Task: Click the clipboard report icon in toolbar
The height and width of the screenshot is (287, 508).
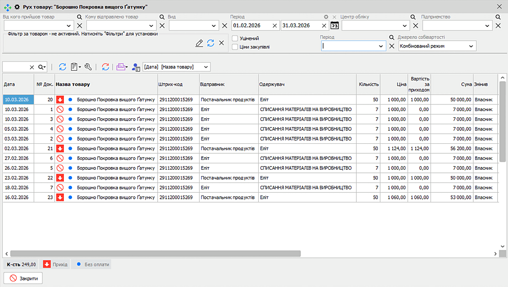Action: coord(75,67)
